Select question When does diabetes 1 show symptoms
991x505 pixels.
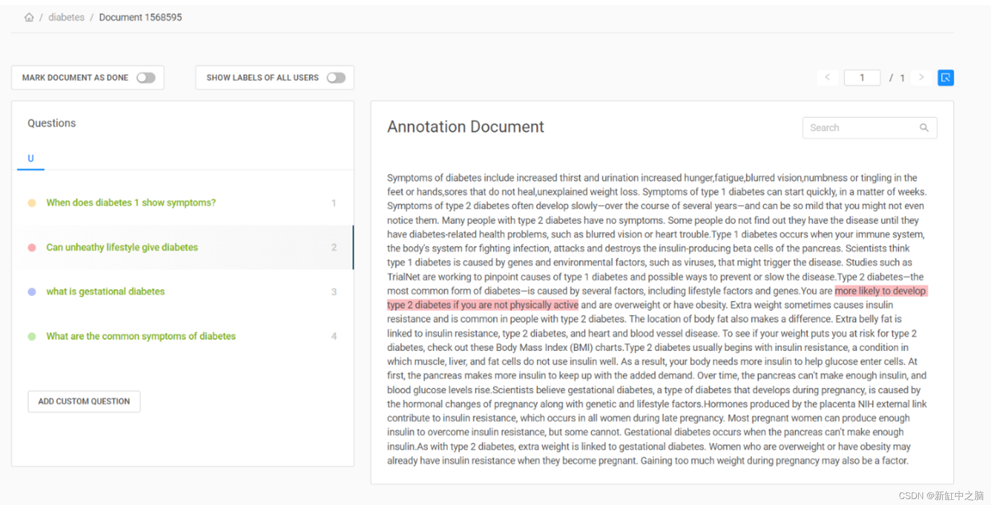[182, 203]
